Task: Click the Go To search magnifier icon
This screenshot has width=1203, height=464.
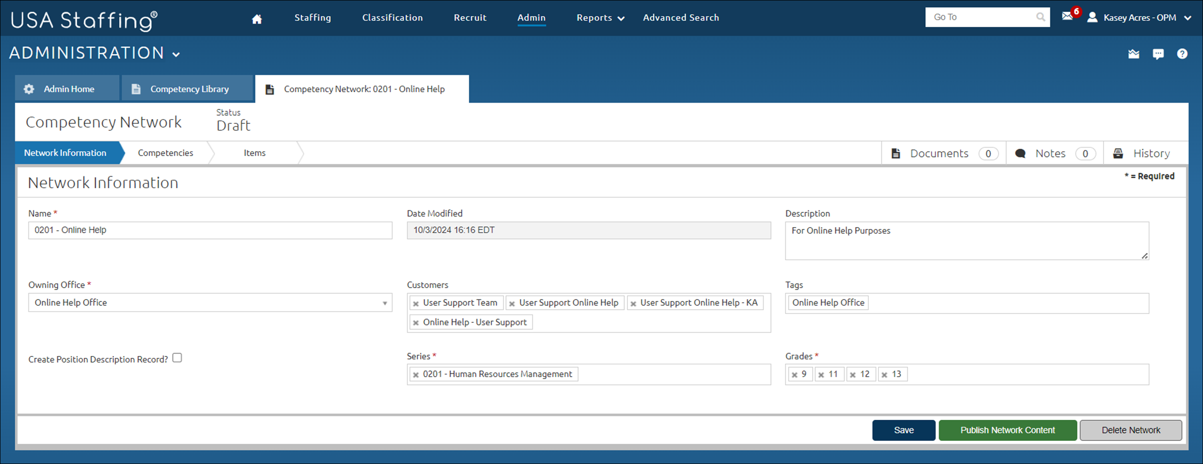Action: [x=1040, y=17]
